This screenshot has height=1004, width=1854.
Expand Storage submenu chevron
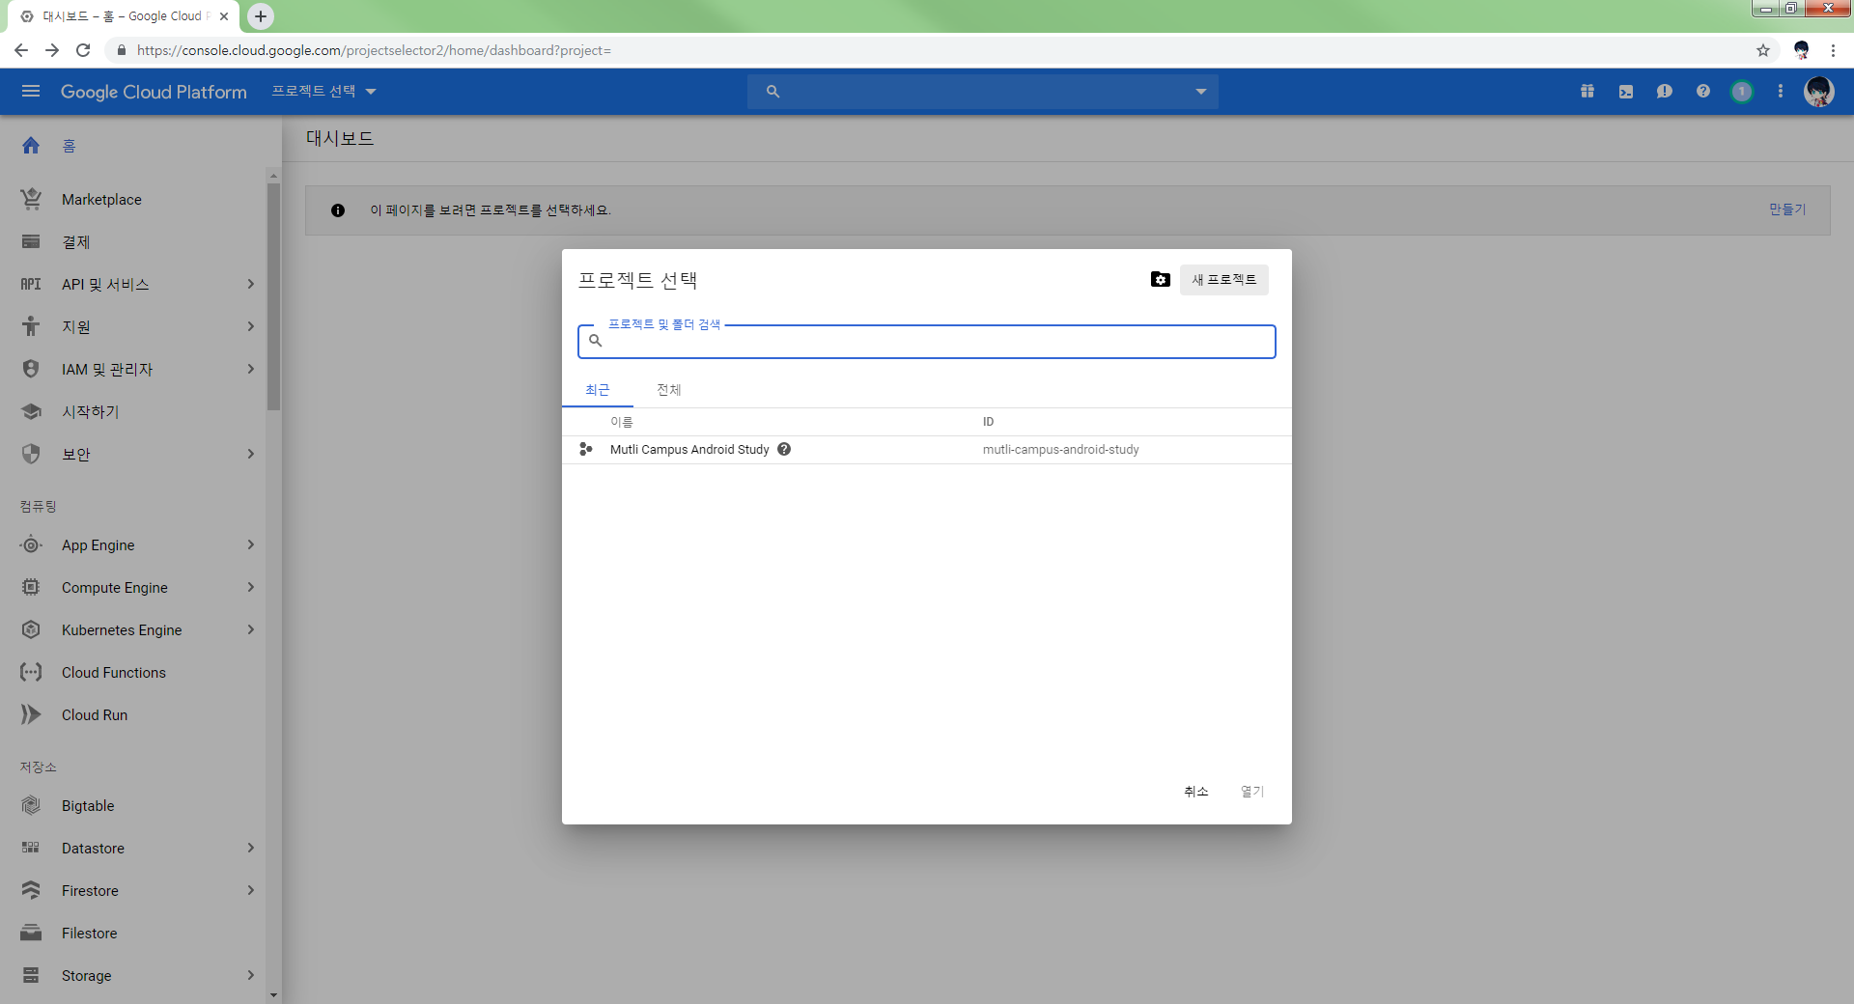(251, 975)
